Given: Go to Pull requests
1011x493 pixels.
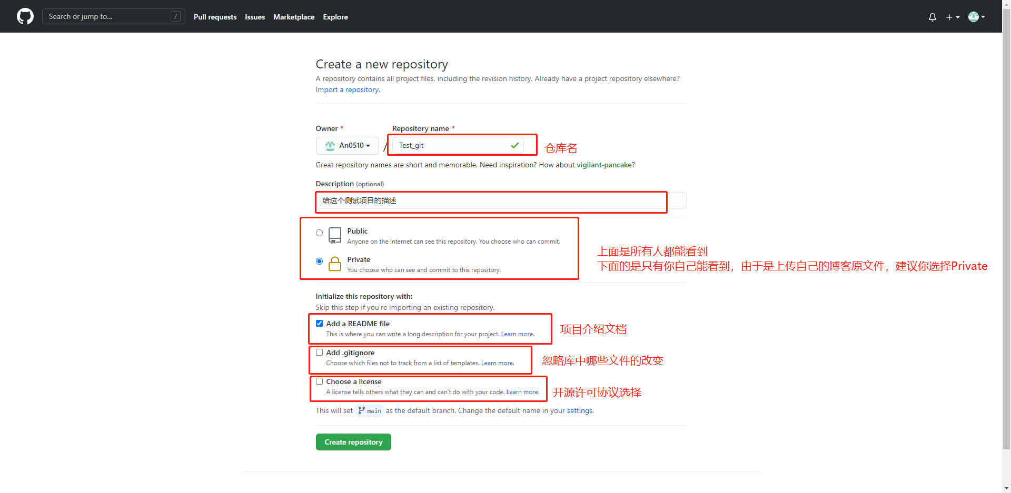Looking at the screenshot, I should 215,17.
